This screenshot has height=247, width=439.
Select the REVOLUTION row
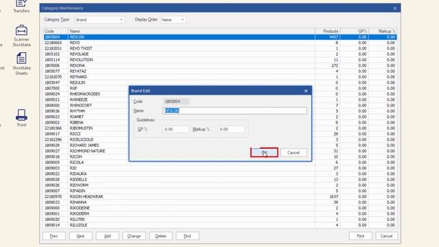(x=220, y=60)
